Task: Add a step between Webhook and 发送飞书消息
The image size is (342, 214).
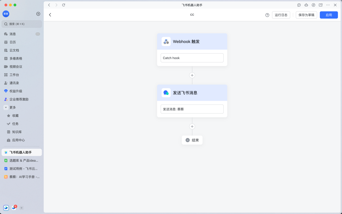Action: pyautogui.click(x=192, y=75)
